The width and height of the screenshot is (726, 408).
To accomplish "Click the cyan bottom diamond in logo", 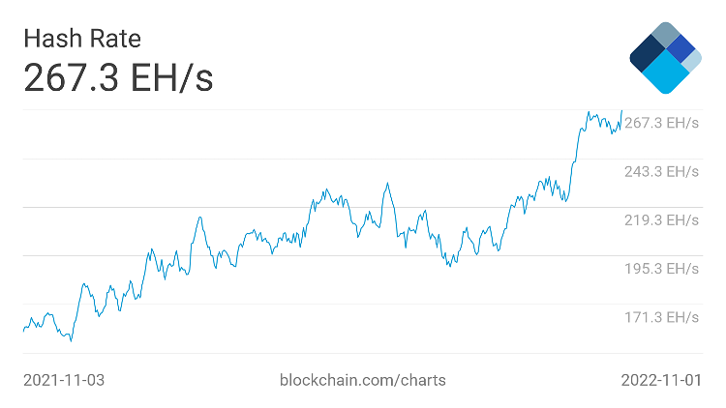I will (x=664, y=73).
